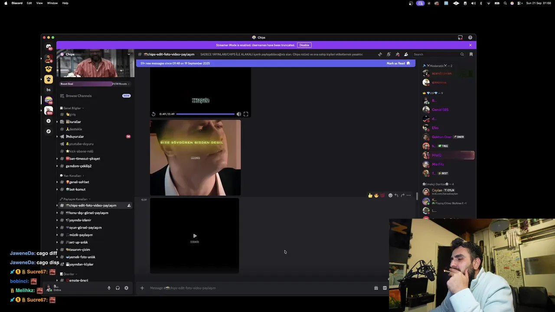Image resolution: width=555 pixels, height=312 pixels.
Task: Forward the message with forward arrow
Action: [x=402, y=195]
